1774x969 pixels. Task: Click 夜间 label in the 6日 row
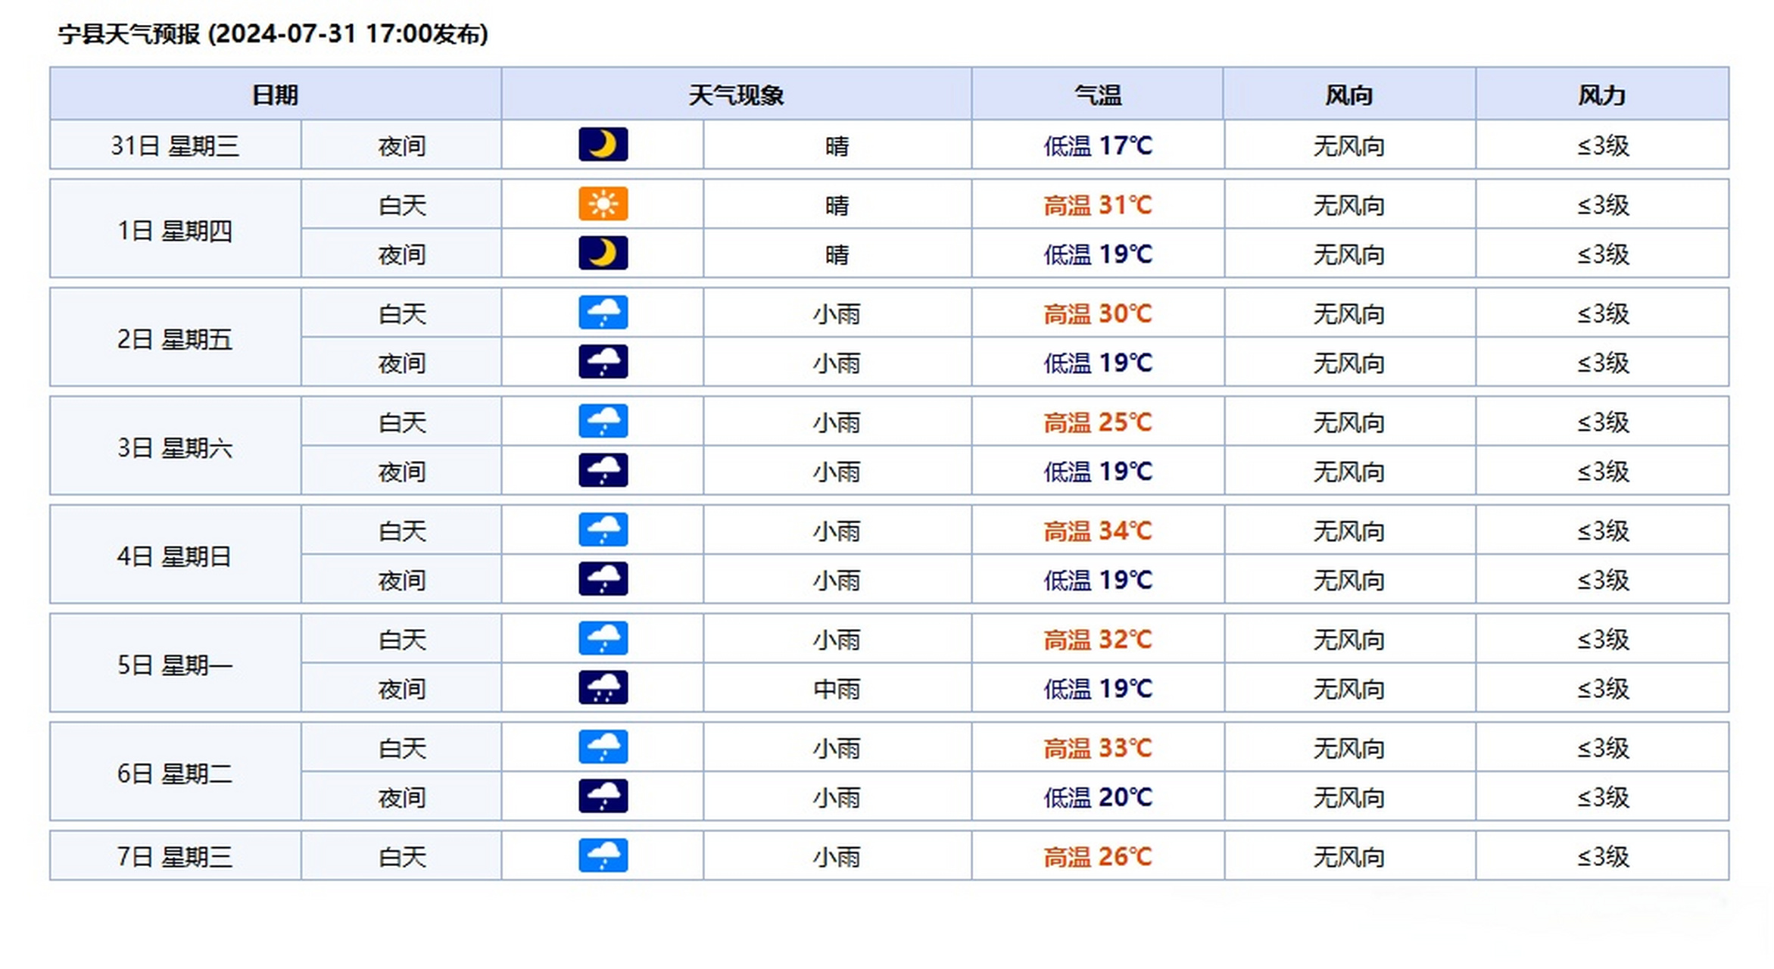point(402,797)
